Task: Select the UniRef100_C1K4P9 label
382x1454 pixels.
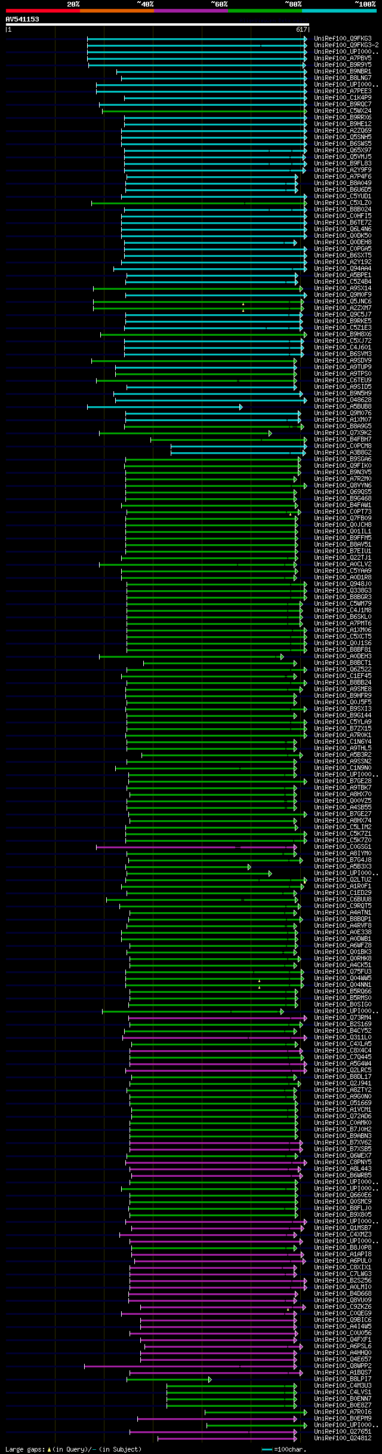Action: tap(343, 98)
